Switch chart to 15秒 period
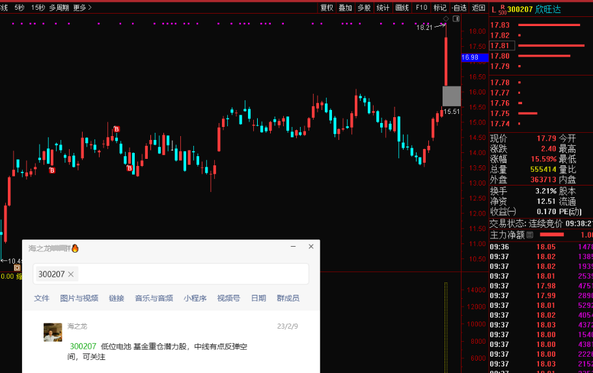Viewport: 593px width, 373px height. [x=38, y=8]
